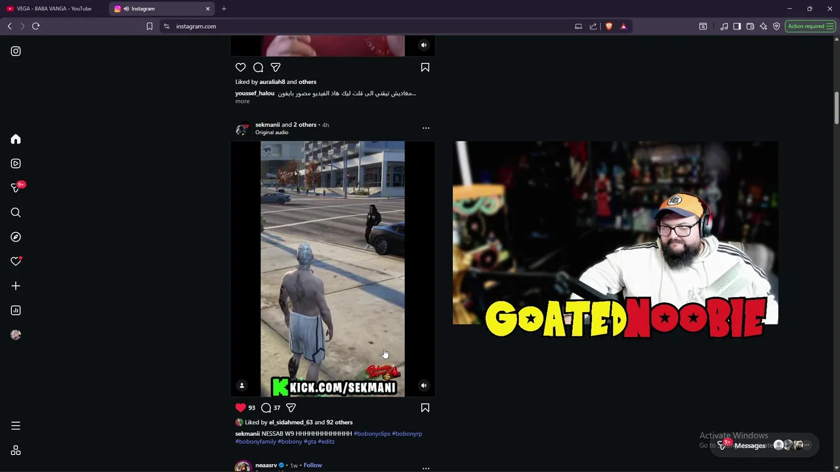The image size is (840, 472).
Task: Comment on youssef_halou post
Action: [258, 68]
